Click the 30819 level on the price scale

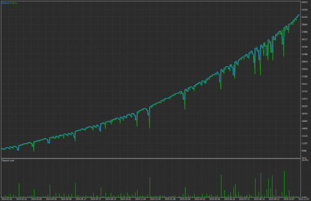pos(305,62)
